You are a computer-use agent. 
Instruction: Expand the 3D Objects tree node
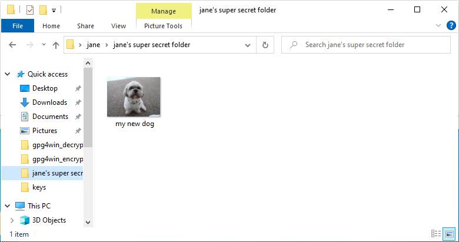click(x=11, y=220)
